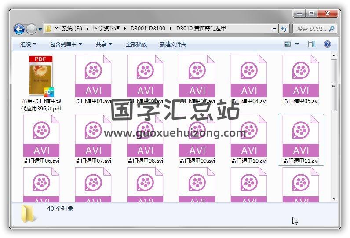Open the 组织 dropdown menu
The width and height of the screenshot is (350, 238).
click(x=28, y=44)
